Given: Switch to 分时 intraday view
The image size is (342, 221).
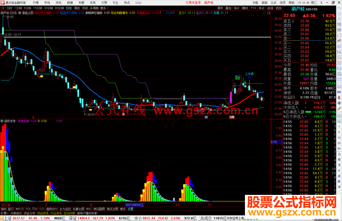Looking at the screenshot, I should click(x=9, y=8).
